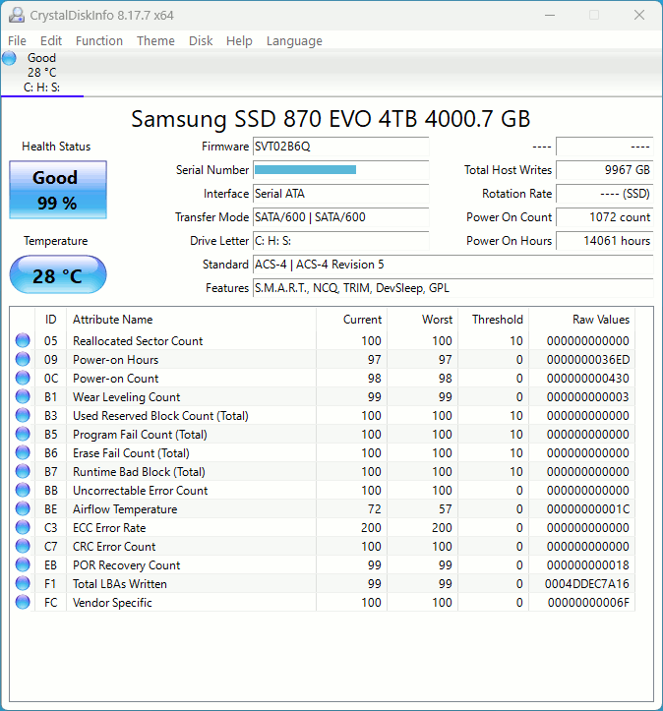The width and height of the screenshot is (663, 711).
Task: Click status orb for Uncorrectable Error Count
Action: tap(23, 490)
